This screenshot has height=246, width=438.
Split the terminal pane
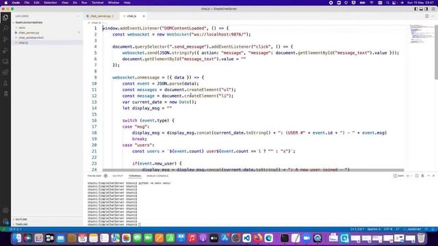pos(417,176)
